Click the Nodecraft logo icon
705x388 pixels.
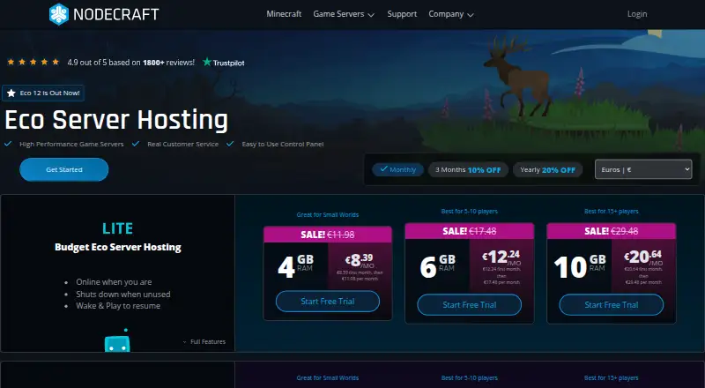click(x=59, y=14)
